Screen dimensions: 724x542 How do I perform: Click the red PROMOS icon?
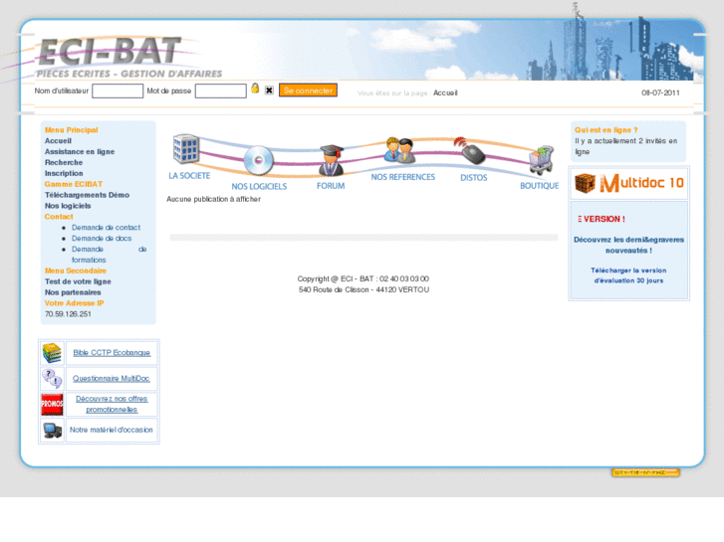52,404
